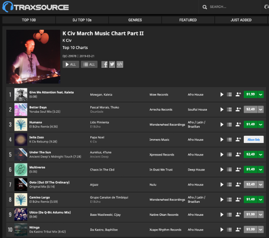
Task: Open price dropdown for Ubizo
Action: (x=261, y=215)
